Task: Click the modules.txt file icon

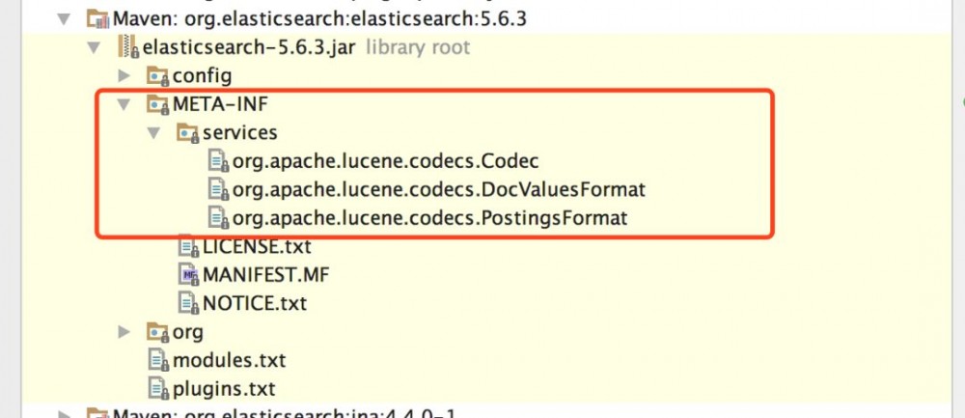Action: [157, 360]
